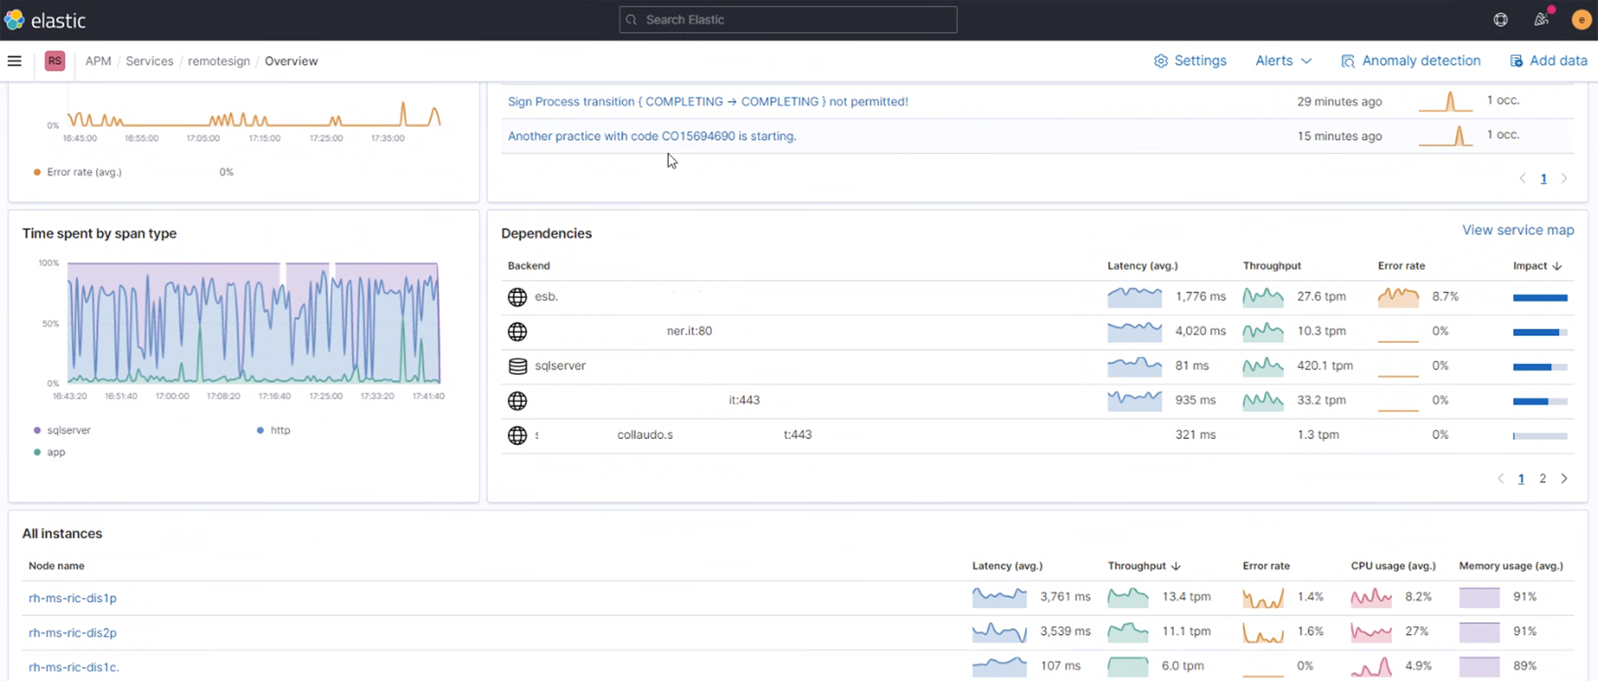Toggle http legend in span chart
Viewport: 1598px width, 681px height.
pyautogui.click(x=273, y=431)
